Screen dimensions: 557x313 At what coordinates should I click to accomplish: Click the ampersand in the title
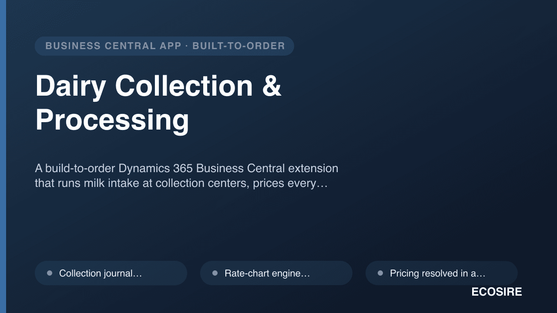click(272, 86)
